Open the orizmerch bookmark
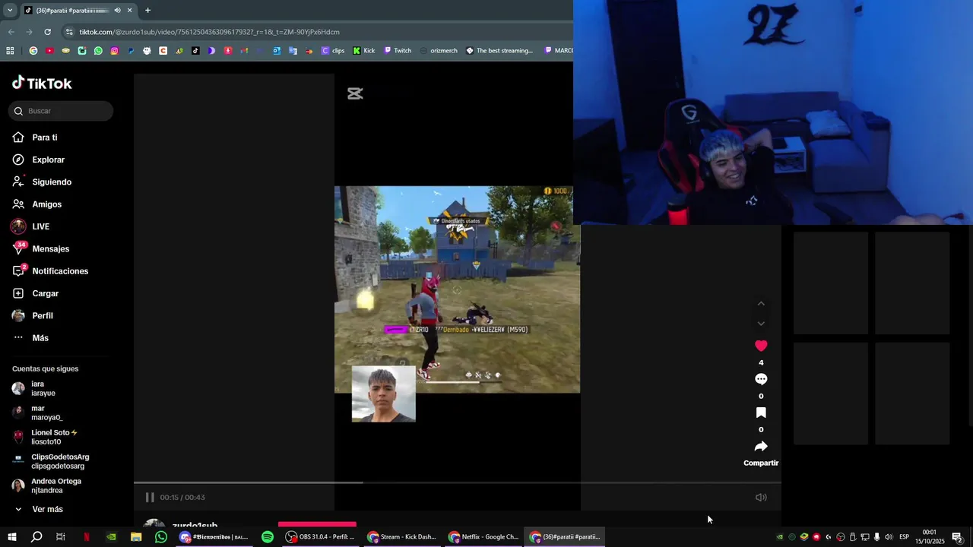Image resolution: width=973 pixels, height=547 pixels. (439, 51)
